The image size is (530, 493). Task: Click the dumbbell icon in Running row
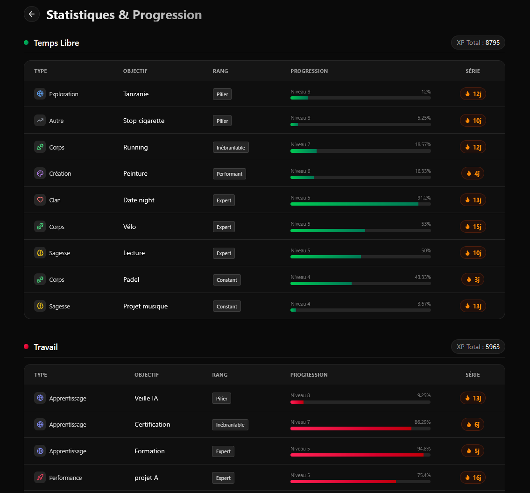pyautogui.click(x=40, y=147)
